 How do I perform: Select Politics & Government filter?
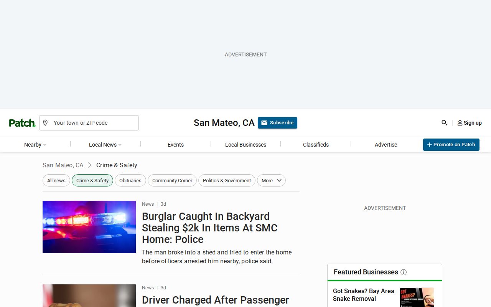(227, 180)
